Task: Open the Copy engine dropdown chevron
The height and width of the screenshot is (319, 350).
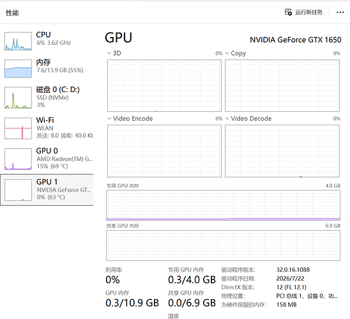Action: pyautogui.click(x=227, y=53)
